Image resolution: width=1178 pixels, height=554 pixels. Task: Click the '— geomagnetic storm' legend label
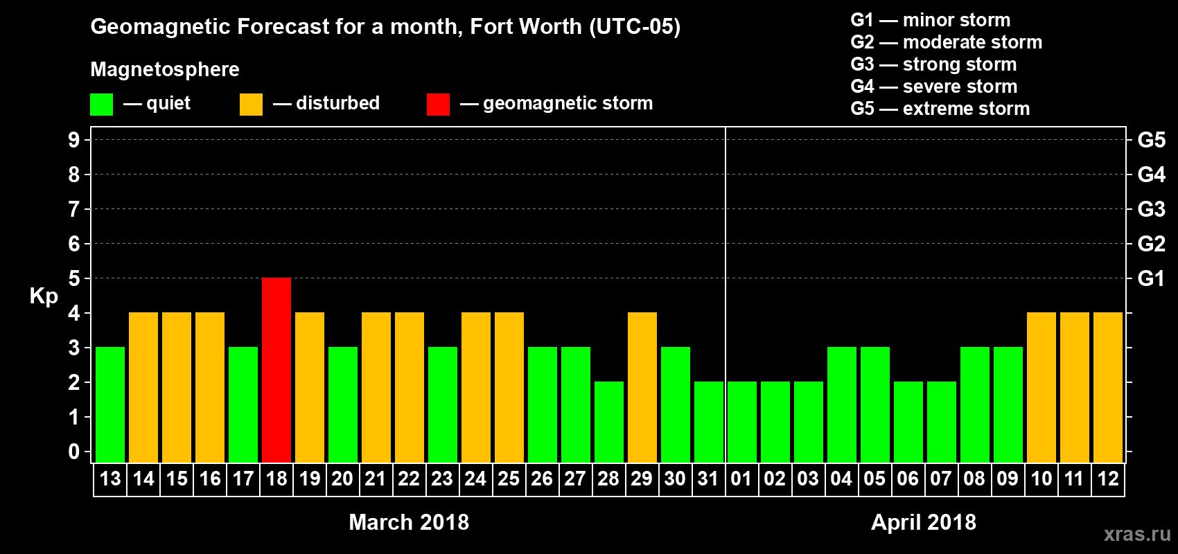[x=556, y=104]
